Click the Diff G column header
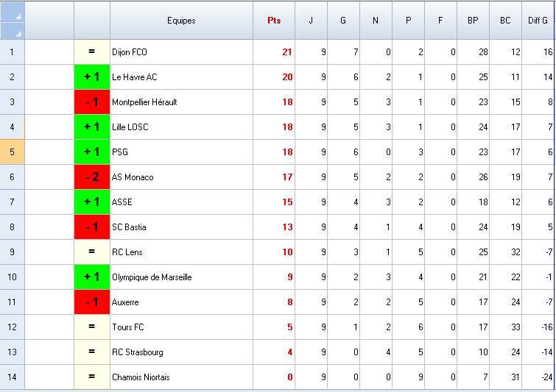Image resolution: width=556 pixels, height=392 pixels. (x=538, y=21)
